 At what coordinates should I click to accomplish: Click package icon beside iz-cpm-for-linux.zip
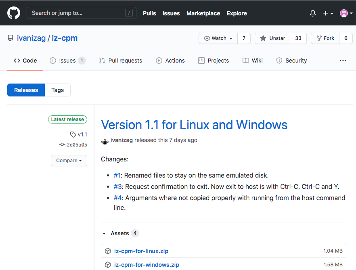tap(108, 251)
